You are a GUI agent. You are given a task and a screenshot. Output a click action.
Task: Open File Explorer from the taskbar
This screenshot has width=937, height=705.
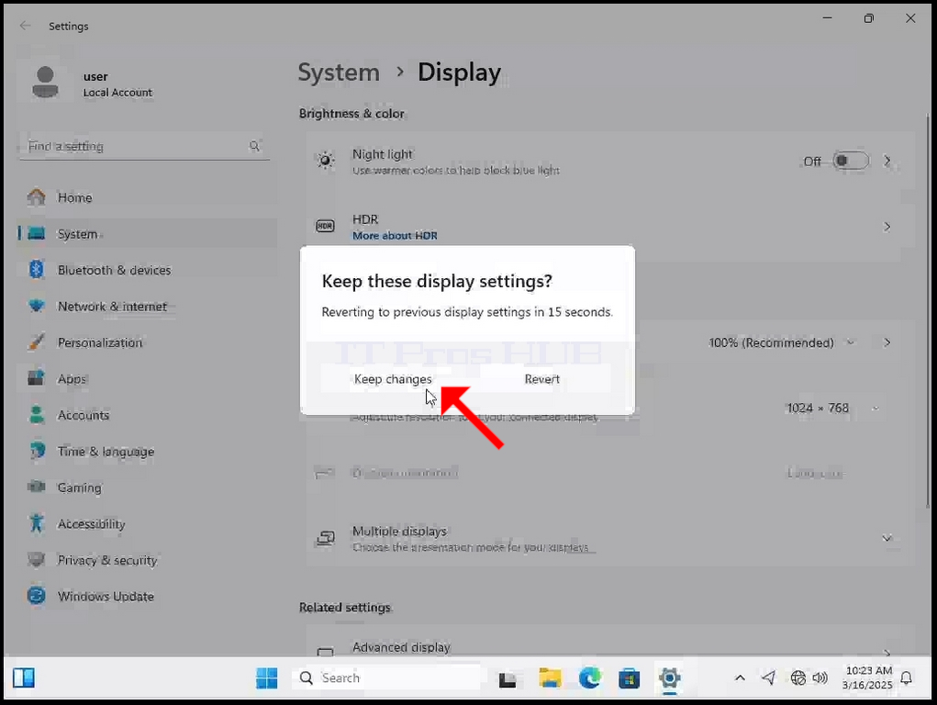(550, 678)
